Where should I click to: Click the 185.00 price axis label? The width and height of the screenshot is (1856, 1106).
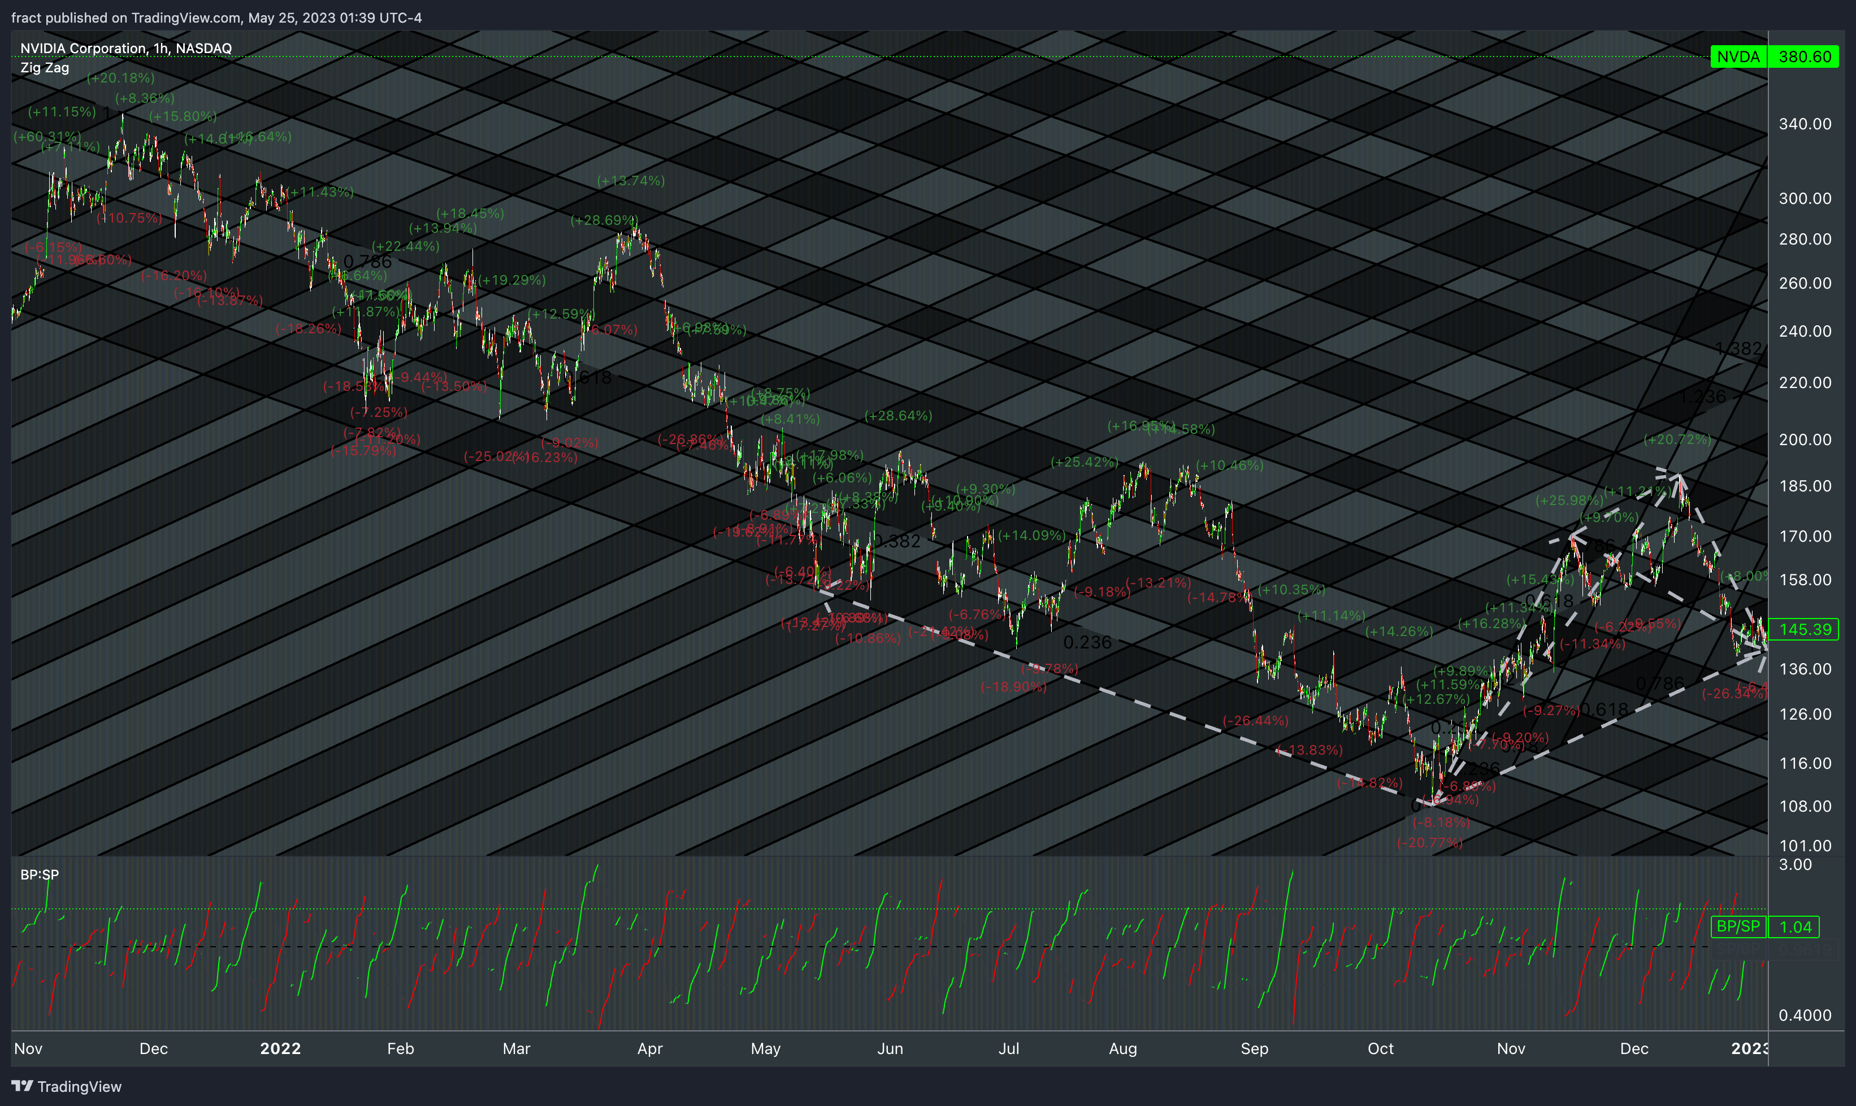coord(1805,486)
